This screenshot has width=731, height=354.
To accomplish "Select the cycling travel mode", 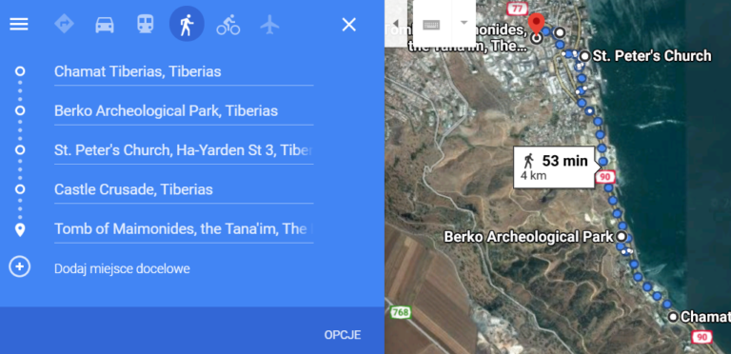I will click(x=228, y=25).
